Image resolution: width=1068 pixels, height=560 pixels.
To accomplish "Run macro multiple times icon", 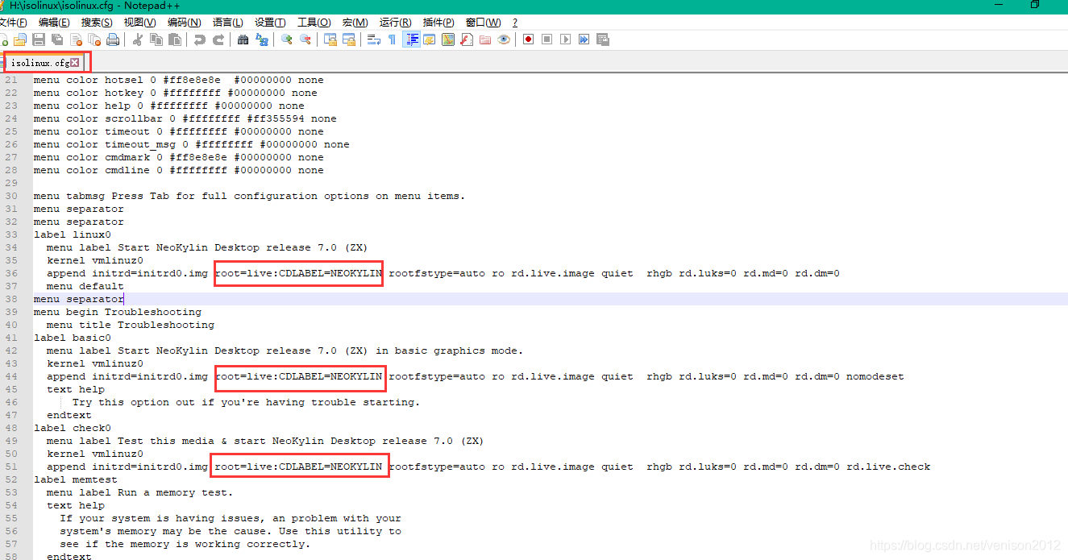I will tap(584, 39).
